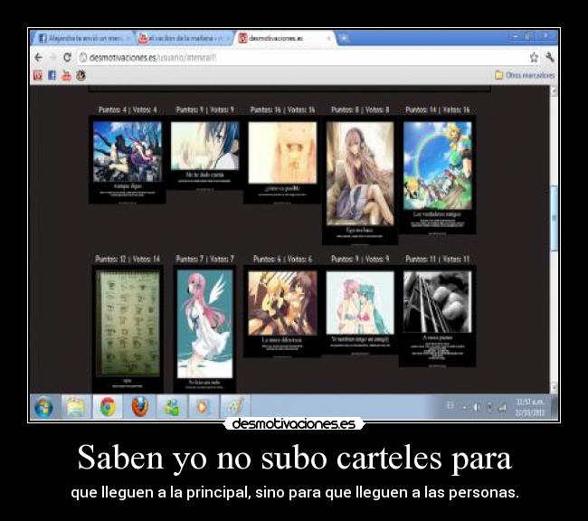The height and width of the screenshot is (521, 588).
Task: Bookmark this page with the star icon
Action: [x=534, y=57]
